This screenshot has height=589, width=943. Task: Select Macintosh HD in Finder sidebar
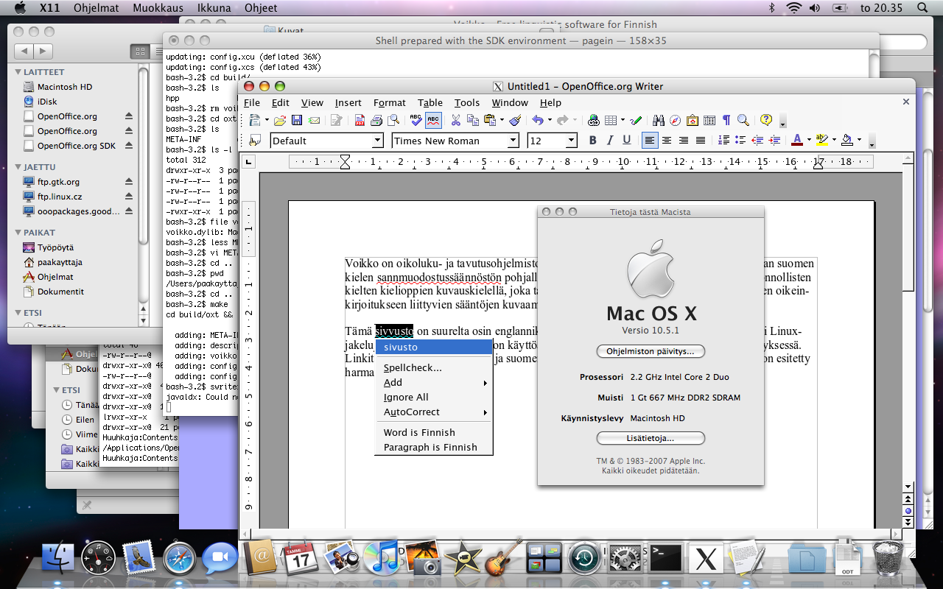pos(65,87)
